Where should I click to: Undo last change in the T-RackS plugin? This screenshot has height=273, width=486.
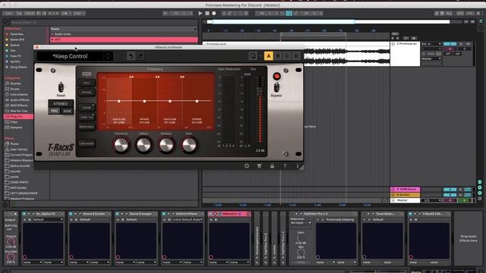click(x=131, y=56)
